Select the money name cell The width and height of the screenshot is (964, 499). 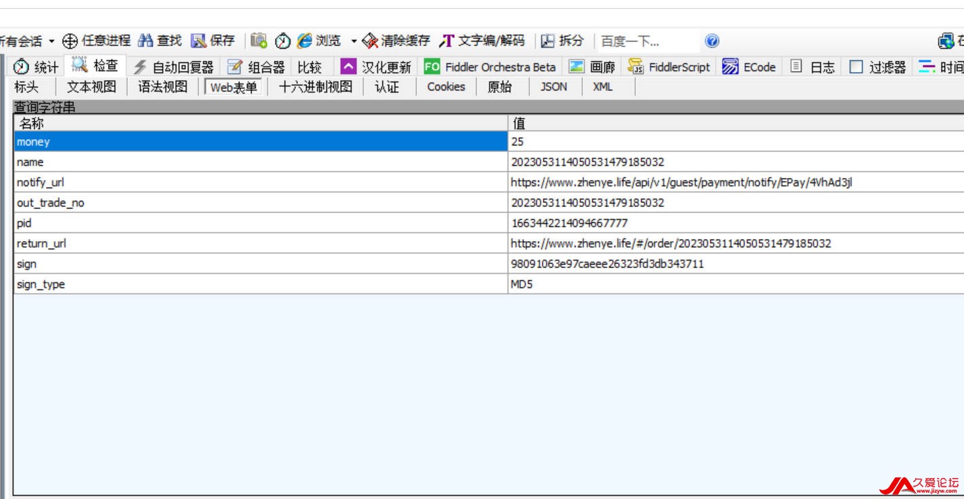click(x=261, y=141)
